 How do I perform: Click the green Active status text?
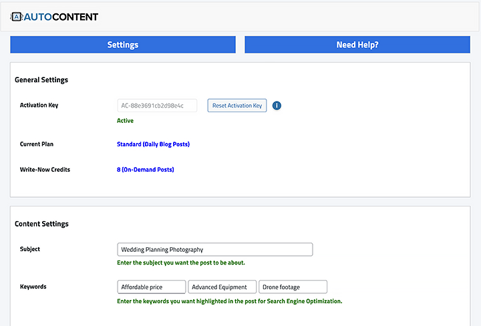coord(125,121)
